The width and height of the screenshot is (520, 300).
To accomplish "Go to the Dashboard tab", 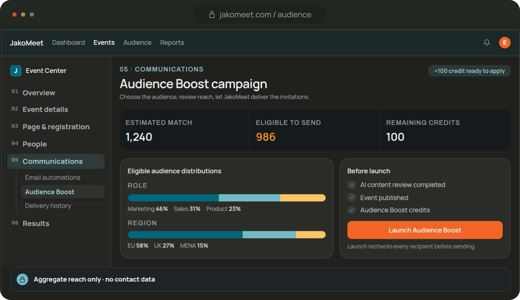I will (68, 43).
